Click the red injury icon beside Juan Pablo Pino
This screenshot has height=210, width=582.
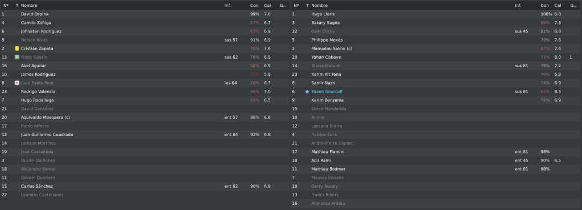tap(16, 83)
